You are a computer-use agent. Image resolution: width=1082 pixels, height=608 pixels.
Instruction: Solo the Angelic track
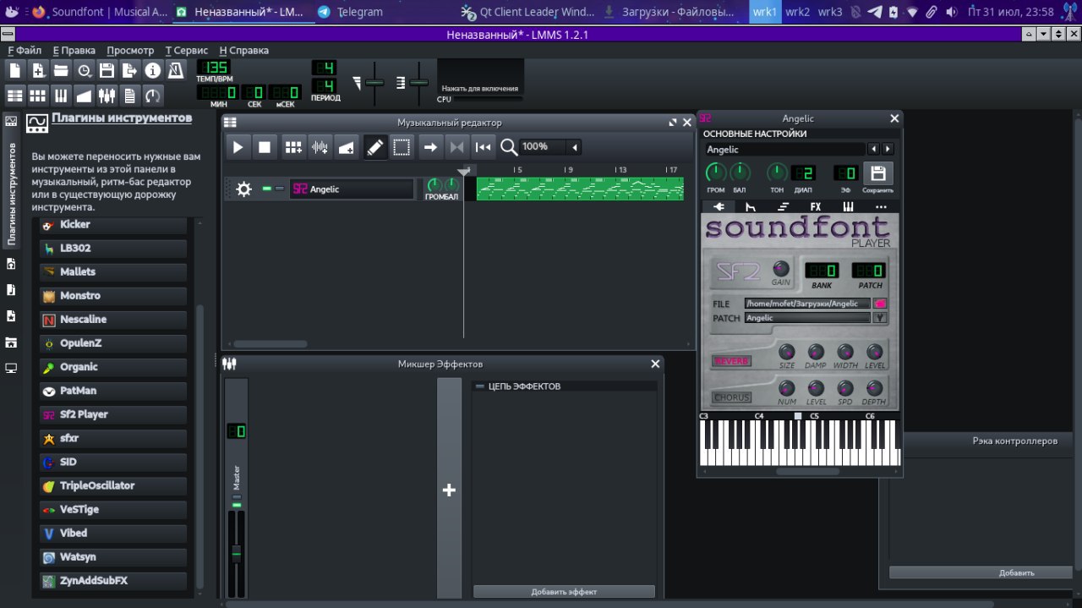click(x=280, y=189)
